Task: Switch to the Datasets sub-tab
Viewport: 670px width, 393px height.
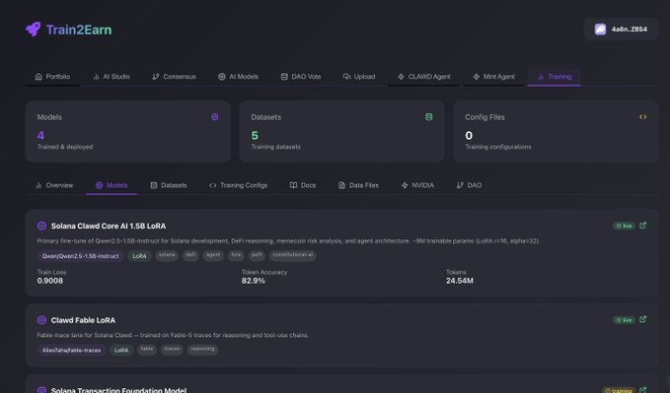Action: coord(169,185)
